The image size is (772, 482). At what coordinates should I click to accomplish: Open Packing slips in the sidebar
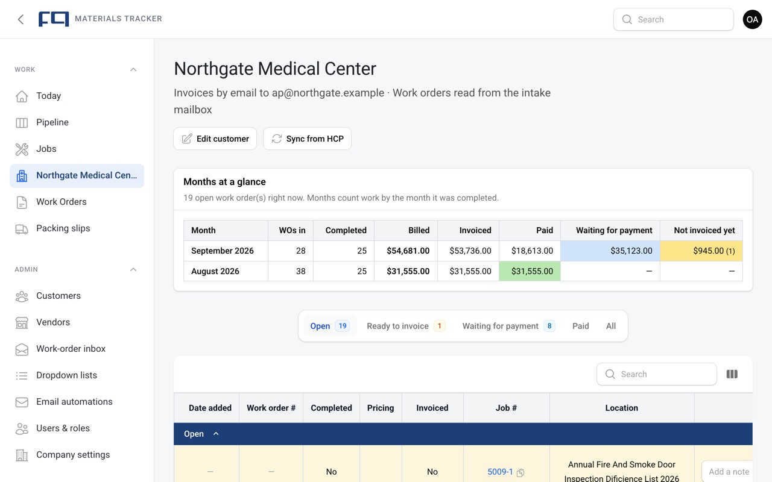coord(77,228)
